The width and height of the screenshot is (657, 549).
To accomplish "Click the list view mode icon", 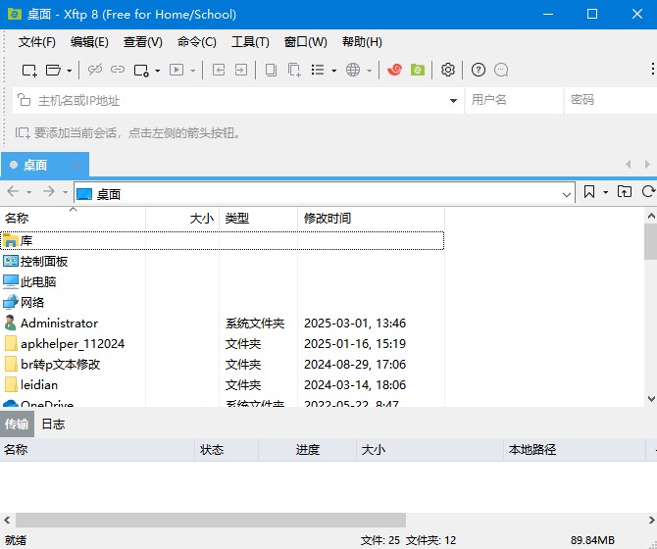I will (318, 70).
